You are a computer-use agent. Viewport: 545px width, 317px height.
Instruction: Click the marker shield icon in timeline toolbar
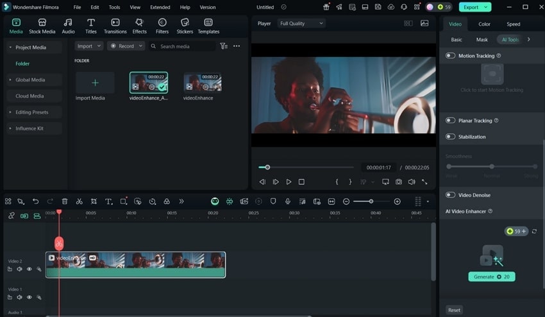(273, 201)
